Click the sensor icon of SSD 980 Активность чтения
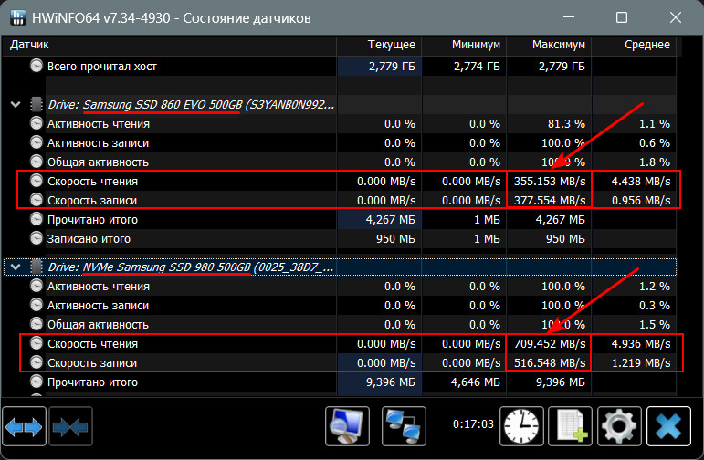 37,286
